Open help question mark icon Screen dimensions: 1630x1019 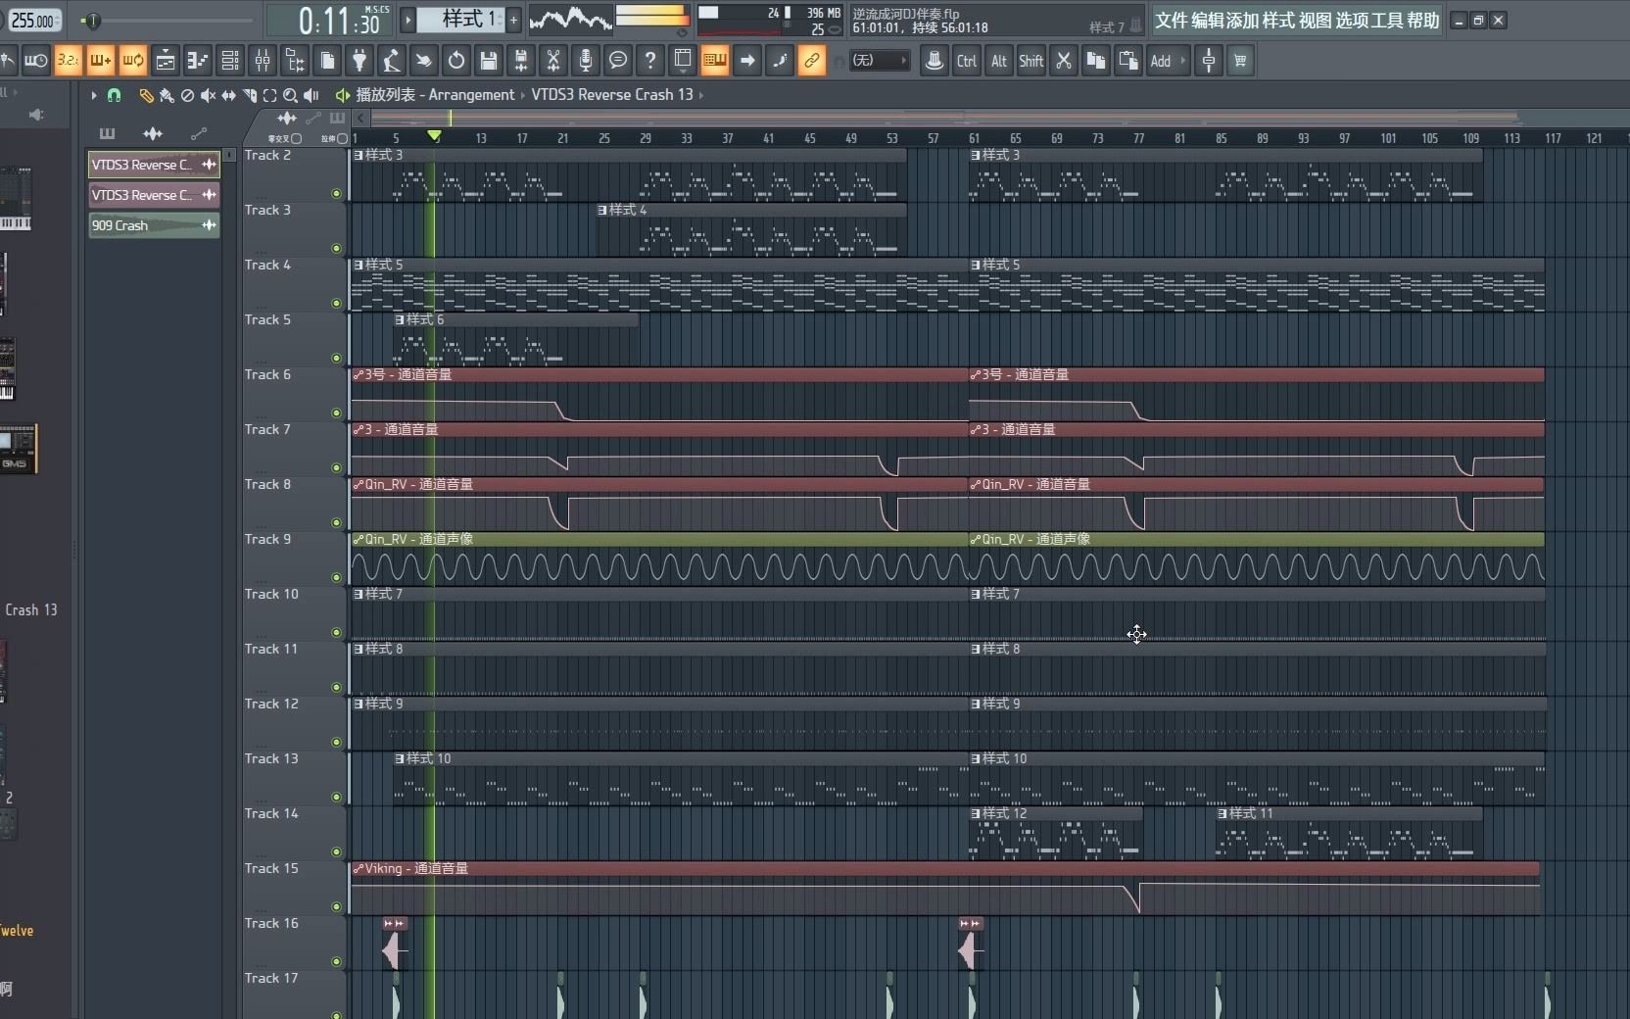coord(650,61)
